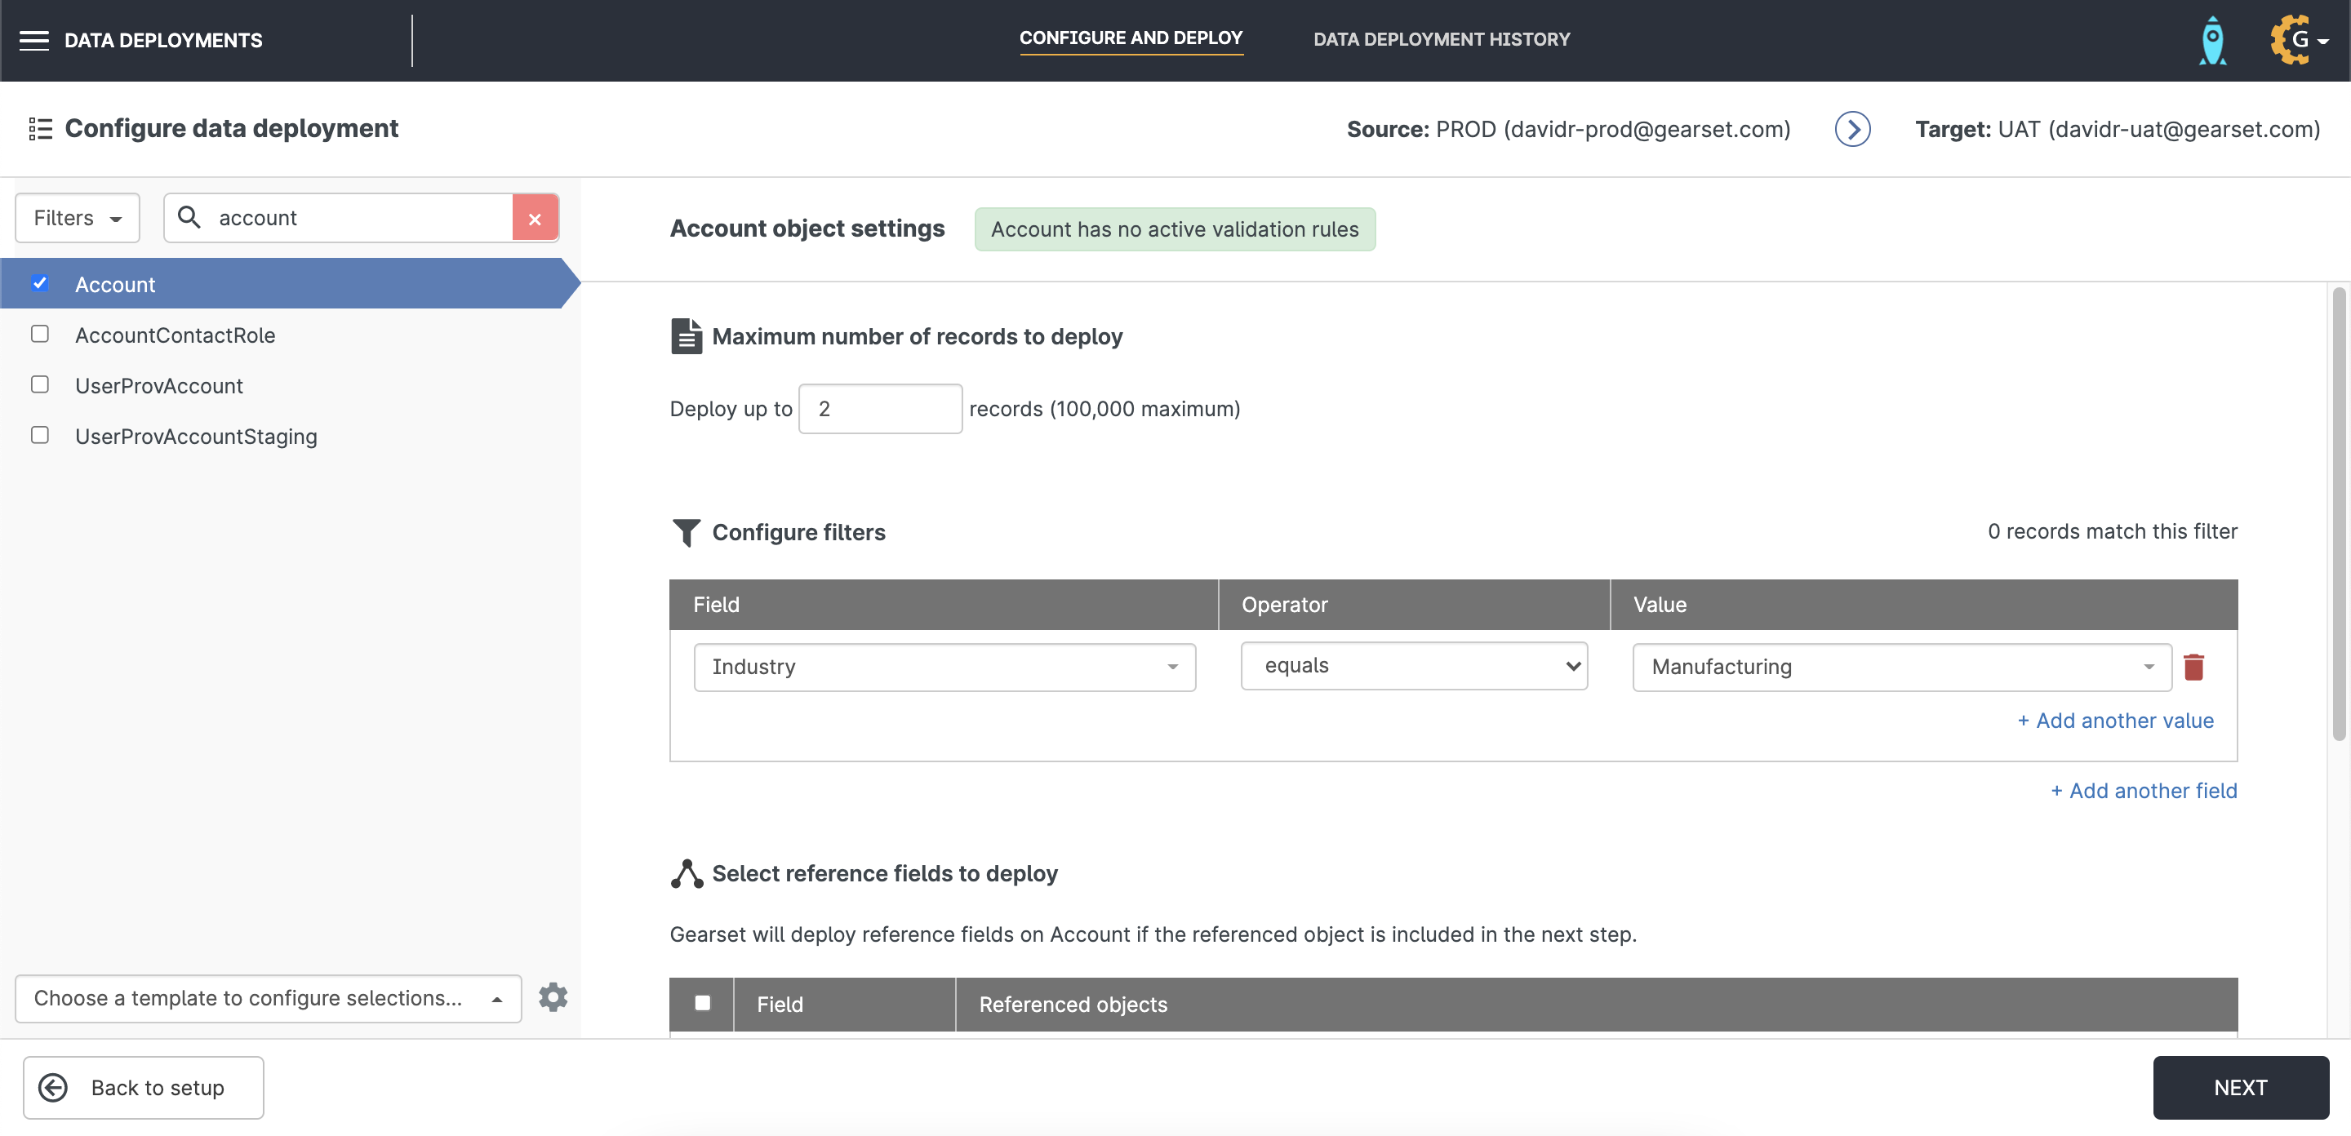
Task: Click the 0 records match this filter text
Action: coord(2112,532)
